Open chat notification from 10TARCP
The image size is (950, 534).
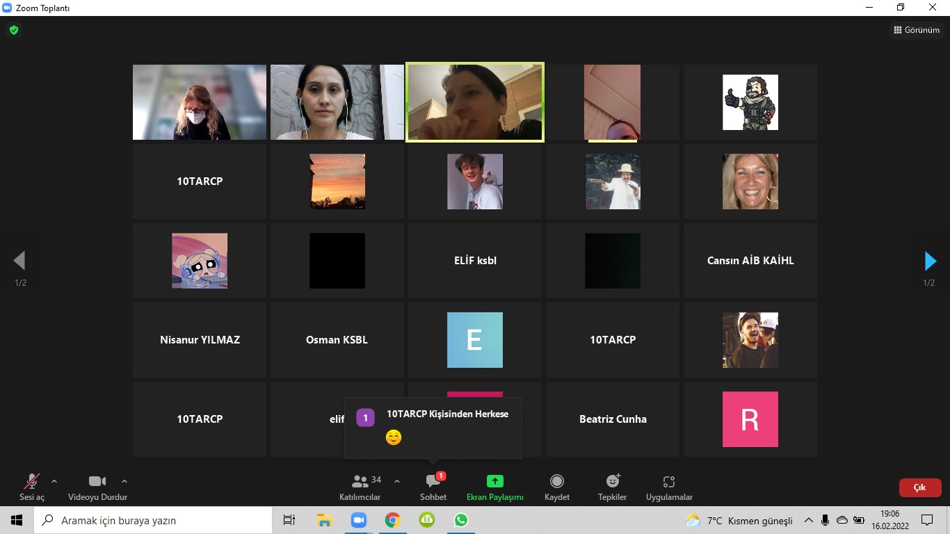pyautogui.click(x=433, y=427)
